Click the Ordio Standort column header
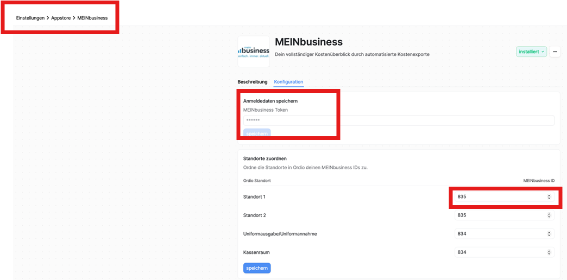Screen dimensions: 567x280 click(x=257, y=180)
